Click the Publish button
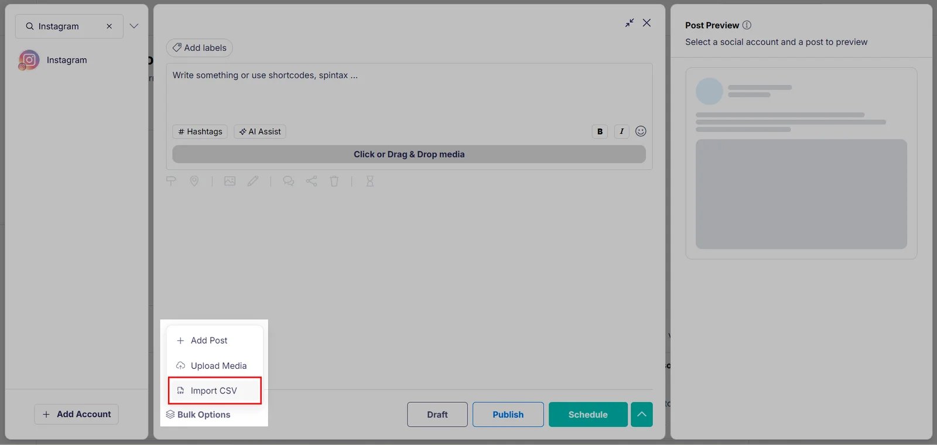The width and height of the screenshot is (937, 445). (508, 415)
